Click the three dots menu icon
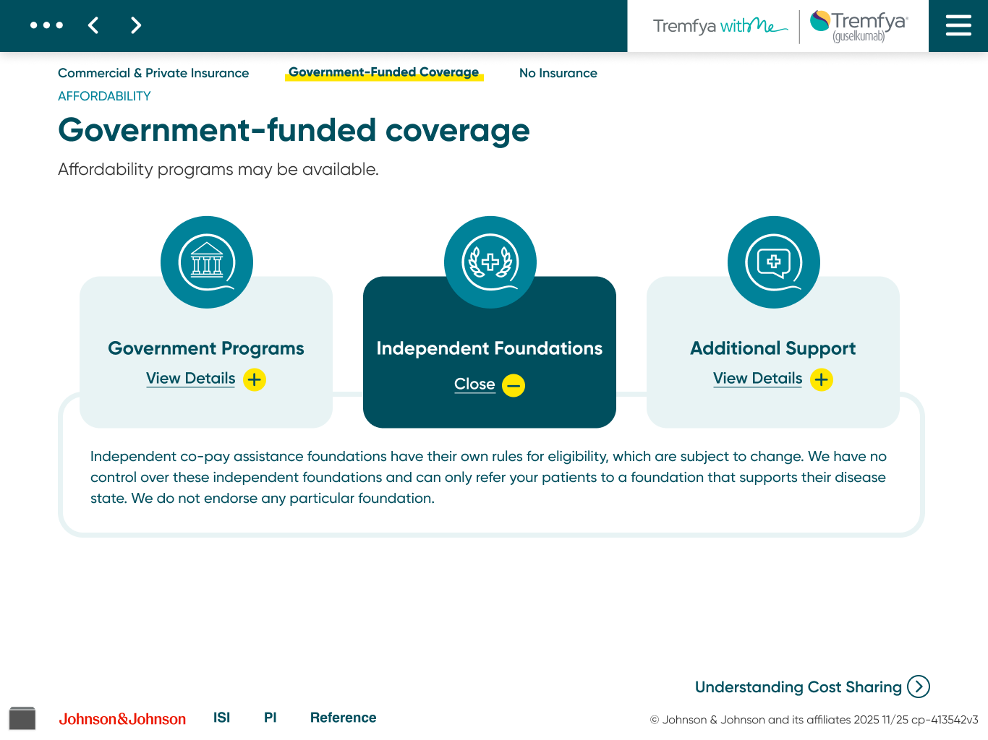 [x=46, y=25]
